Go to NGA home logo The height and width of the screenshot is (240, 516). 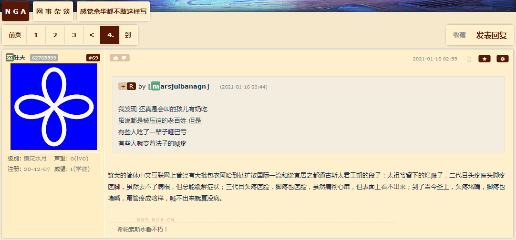coord(15,11)
